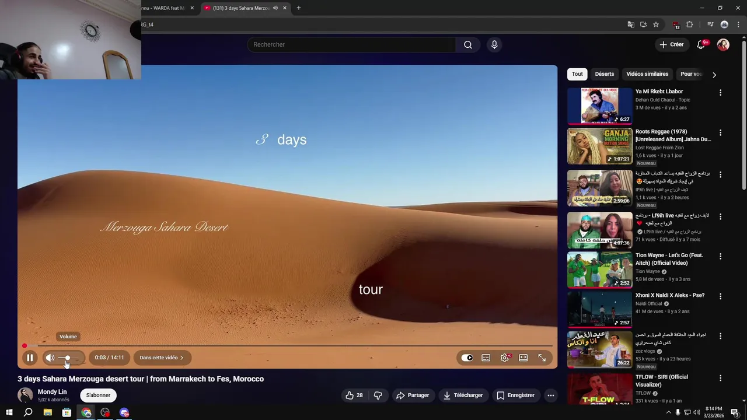This screenshot has width=747, height=420.
Task: Select the Pour vous filter chip
Action: click(690, 74)
